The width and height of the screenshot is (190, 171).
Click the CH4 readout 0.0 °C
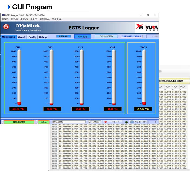[113, 109]
